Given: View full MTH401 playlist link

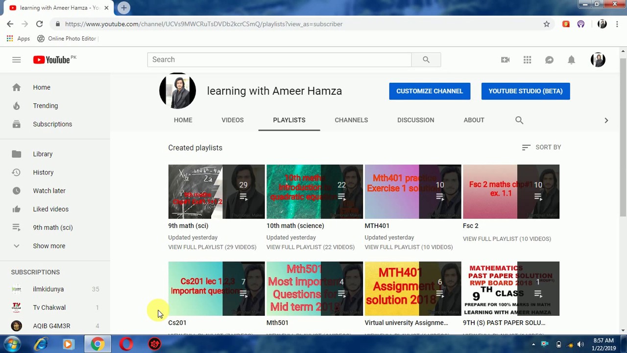Looking at the screenshot, I should 409,247.
